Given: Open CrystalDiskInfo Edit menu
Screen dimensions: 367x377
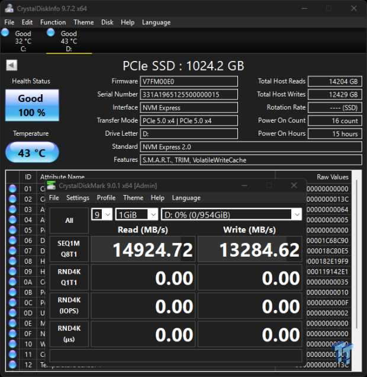Looking at the screenshot, I should point(27,23).
